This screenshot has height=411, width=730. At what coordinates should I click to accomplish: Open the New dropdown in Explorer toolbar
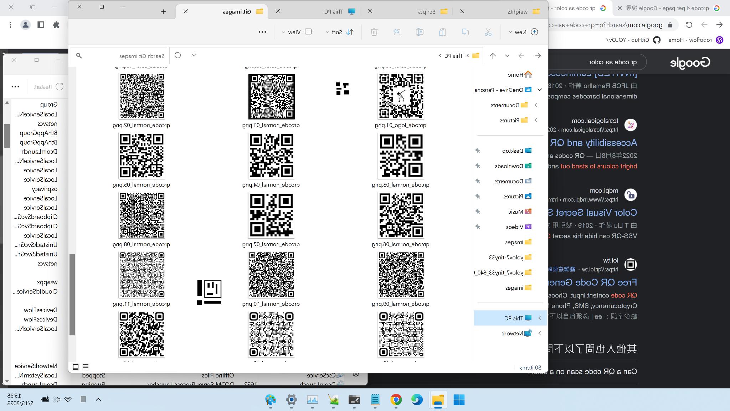click(x=524, y=32)
